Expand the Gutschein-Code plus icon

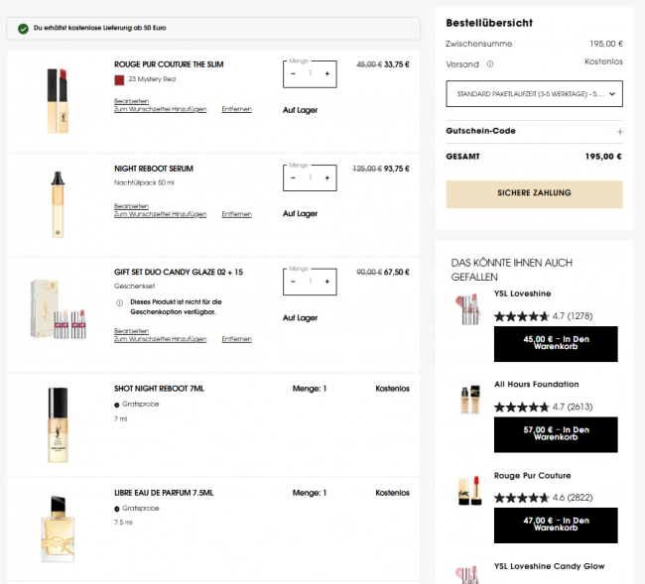[x=619, y=132]
